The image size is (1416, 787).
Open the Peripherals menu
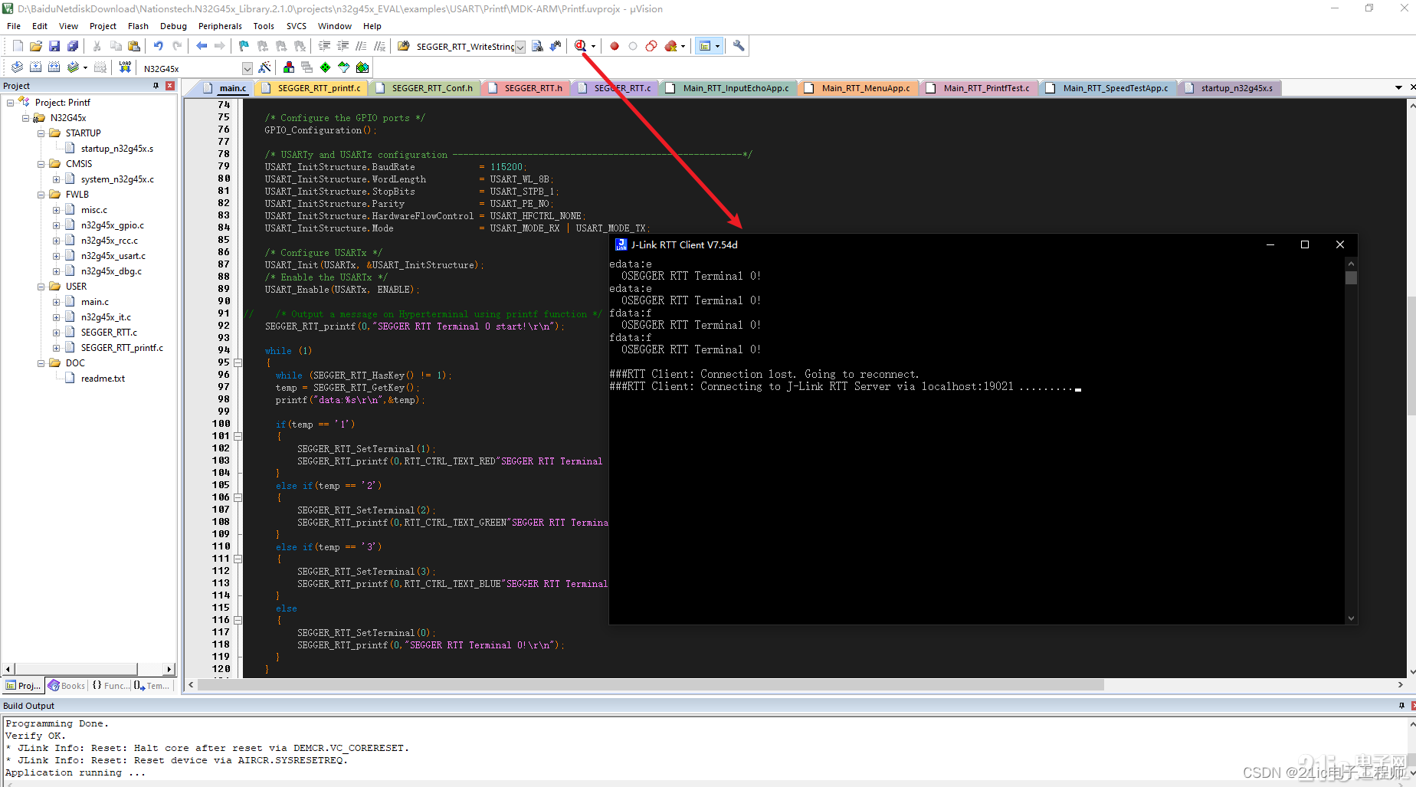coord(220,25)
